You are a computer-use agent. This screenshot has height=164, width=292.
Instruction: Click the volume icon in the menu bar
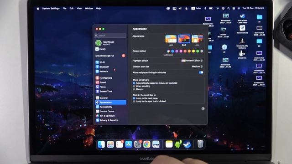point(180,8)
